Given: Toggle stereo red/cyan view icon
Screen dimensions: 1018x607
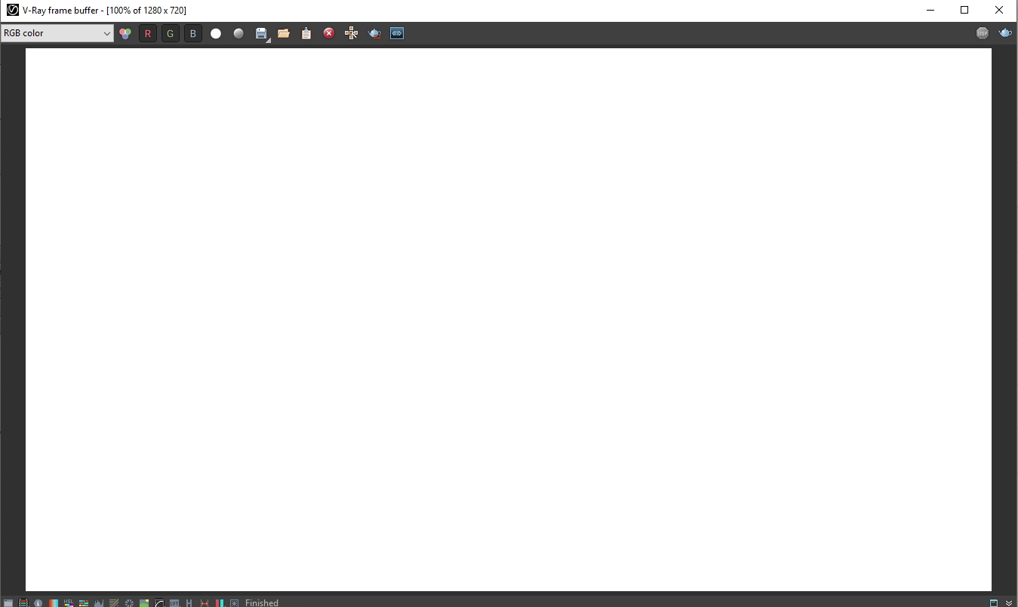Looking at the screenshot, I should pos(220,602).
